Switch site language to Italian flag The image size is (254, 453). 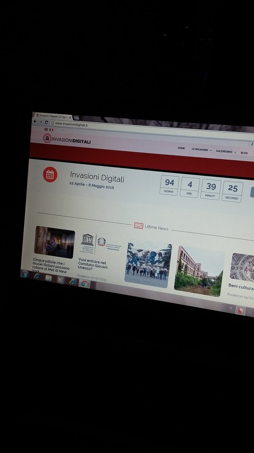51,129
